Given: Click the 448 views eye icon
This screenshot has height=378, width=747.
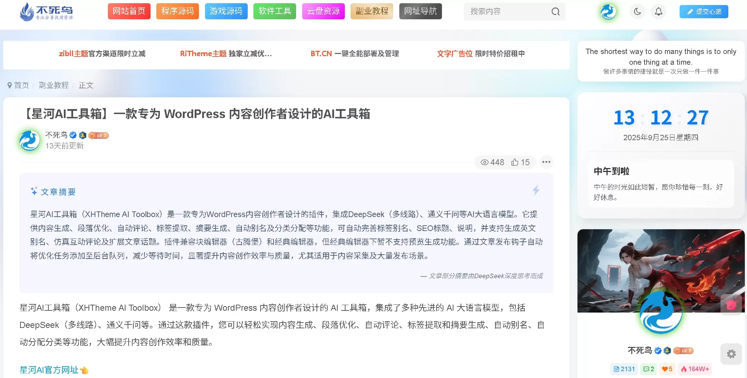Looking at the screenshot, I should point(485,162).
